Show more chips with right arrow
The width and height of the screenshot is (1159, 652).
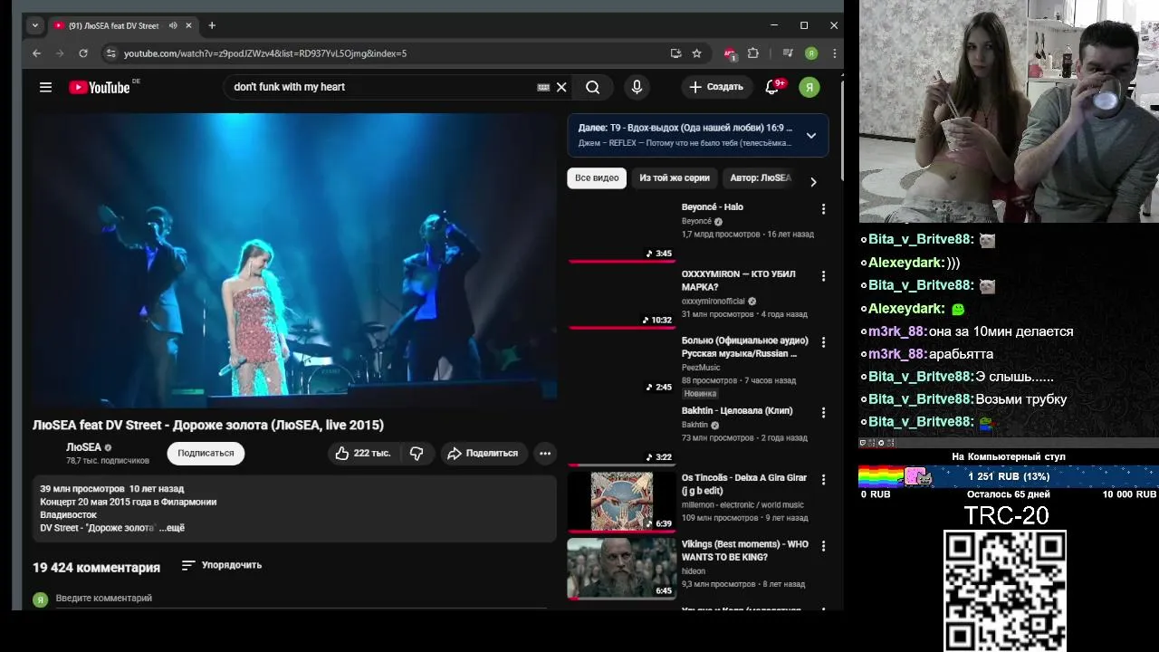coord(813,182)
